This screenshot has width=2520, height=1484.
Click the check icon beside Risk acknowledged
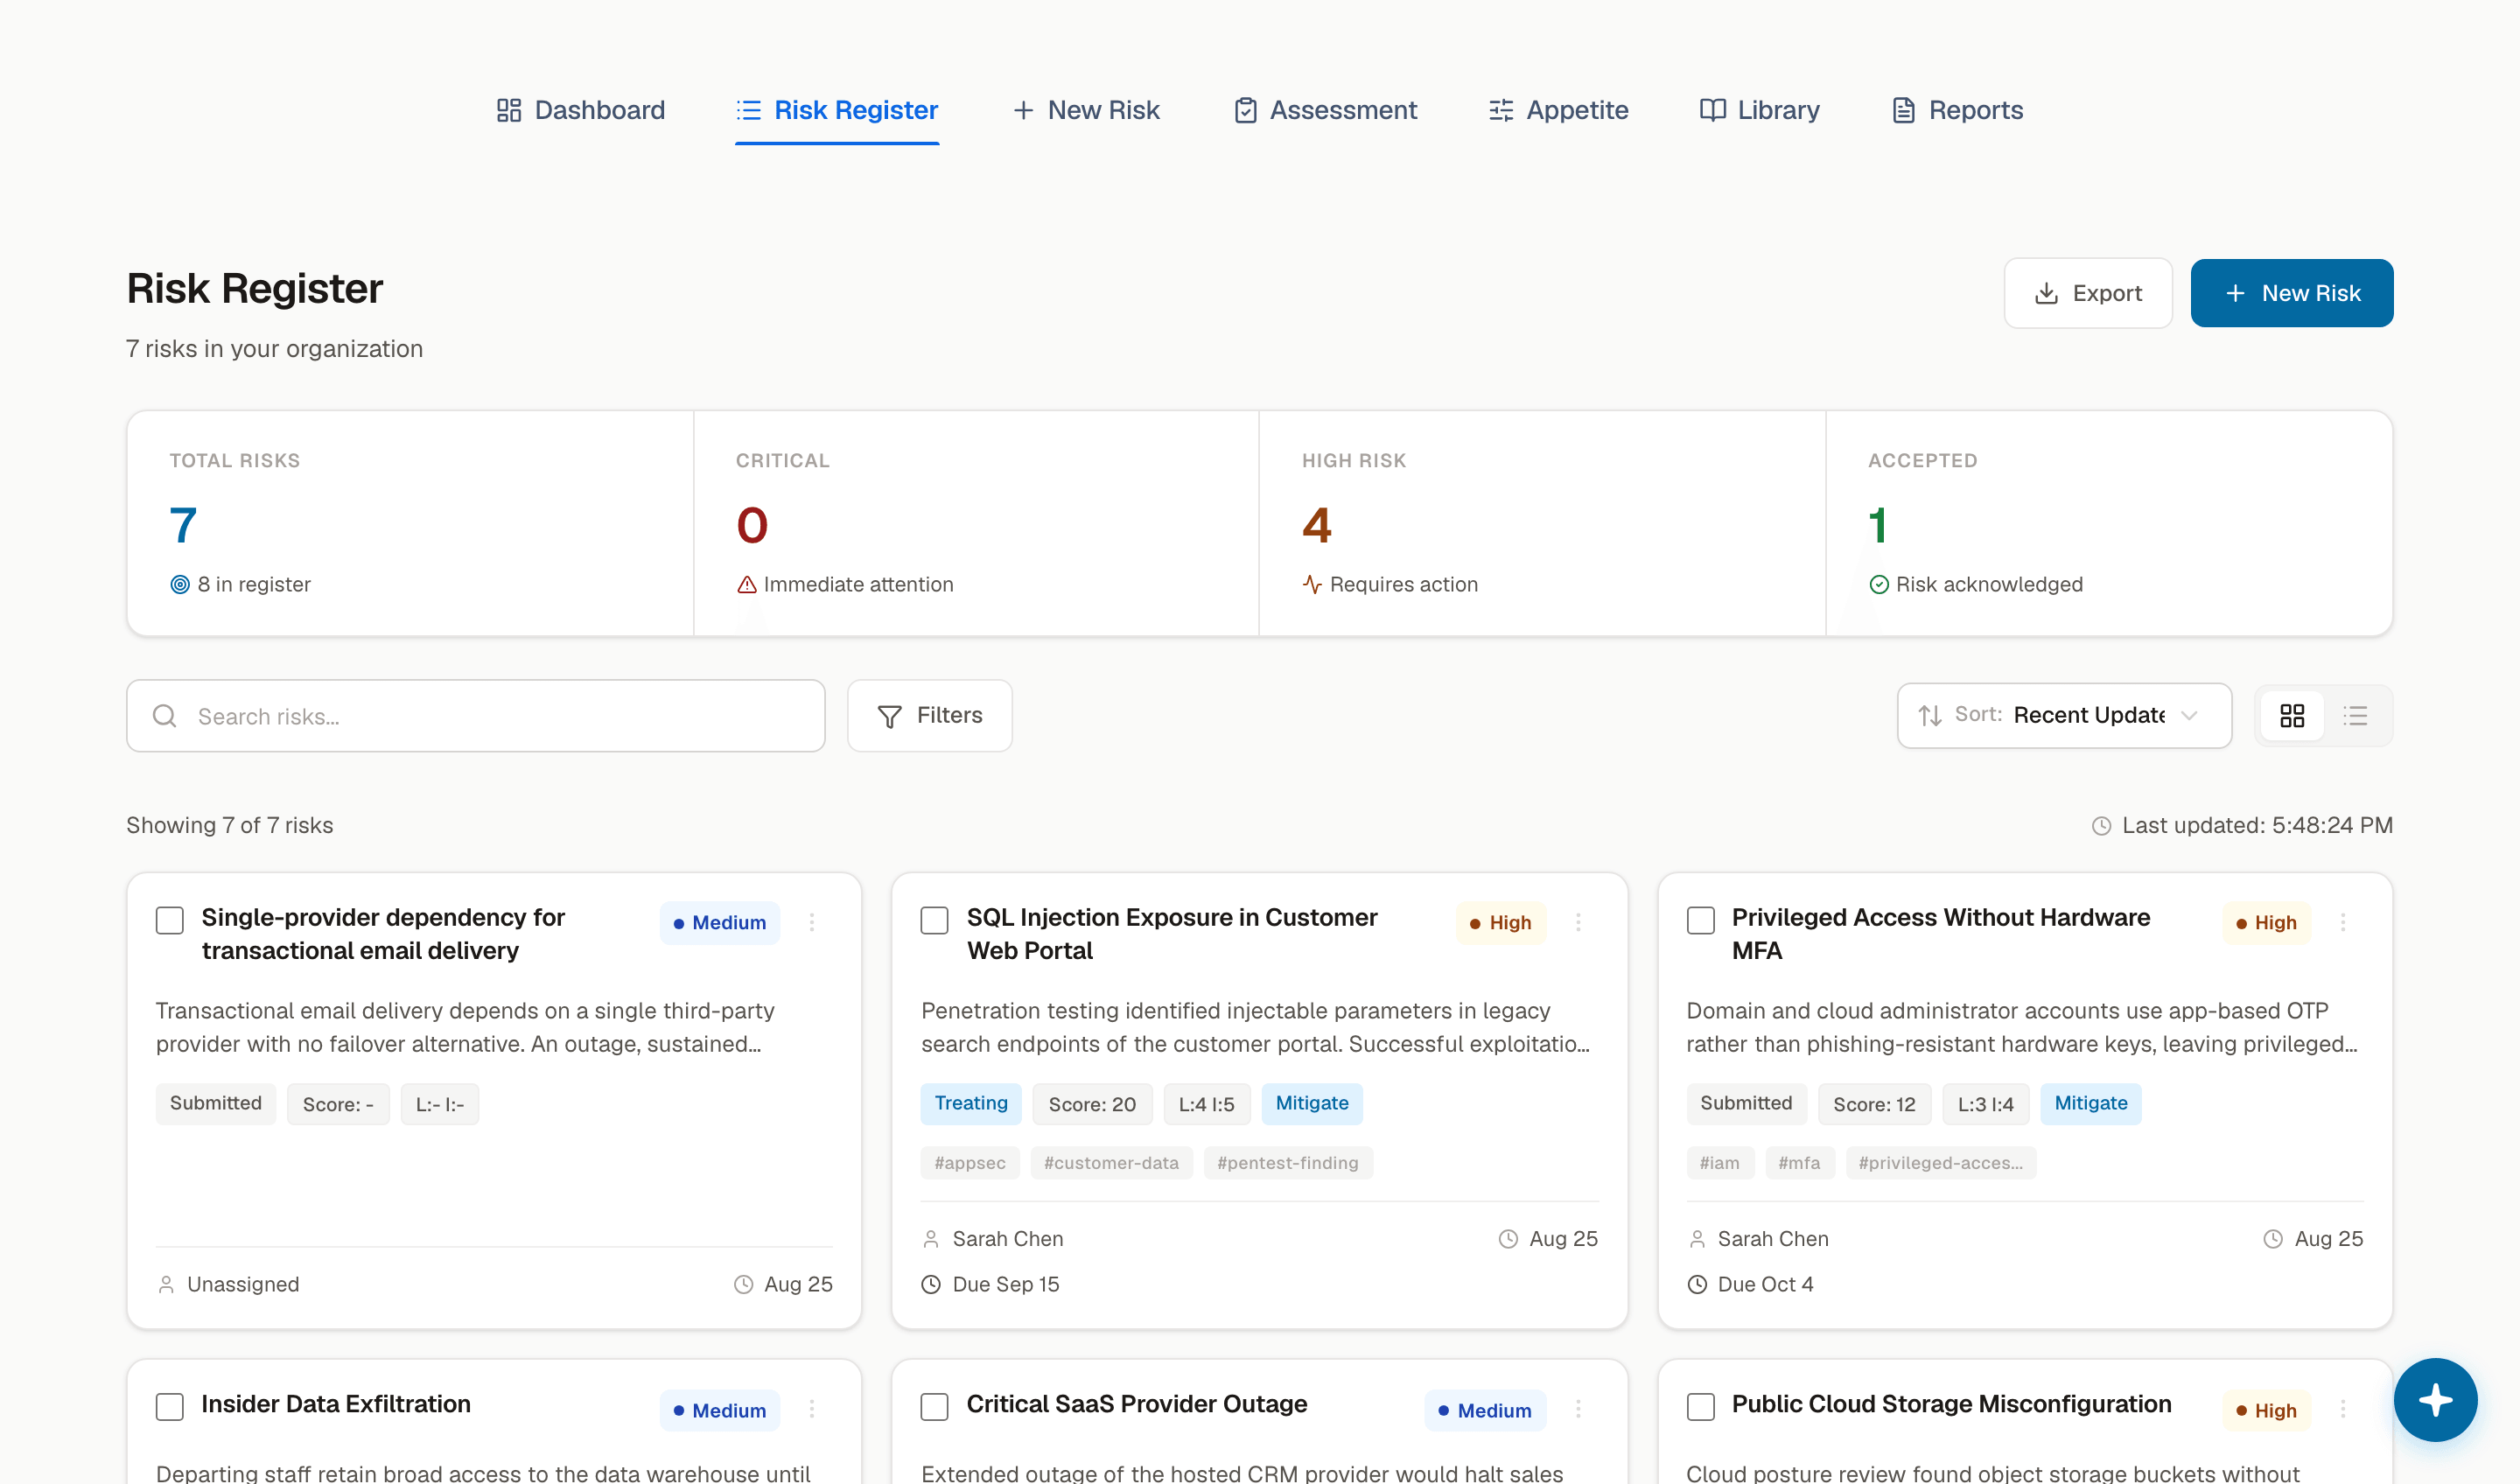[1880, 585]
